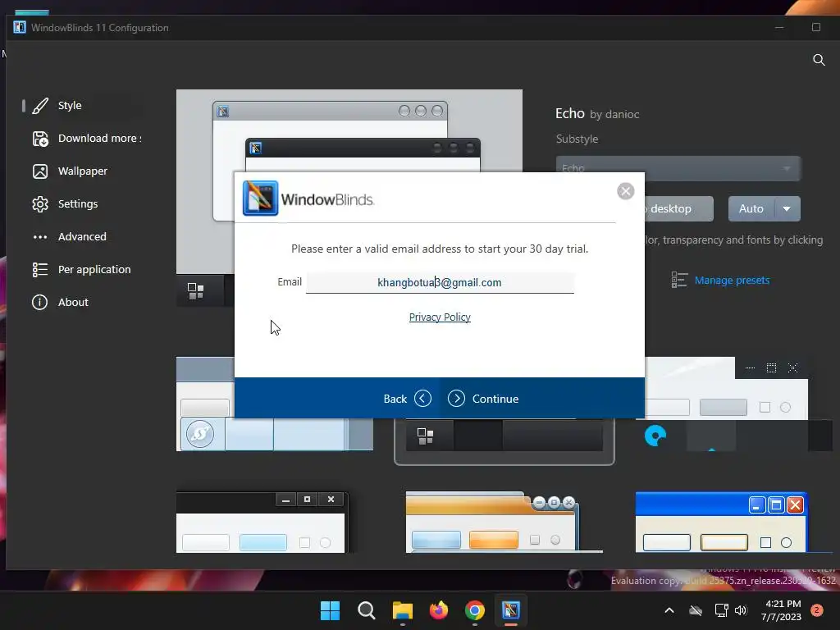This screenshot has width=840, height=630.
Task: Show hidden system tray icons
Action: [669, 610]
